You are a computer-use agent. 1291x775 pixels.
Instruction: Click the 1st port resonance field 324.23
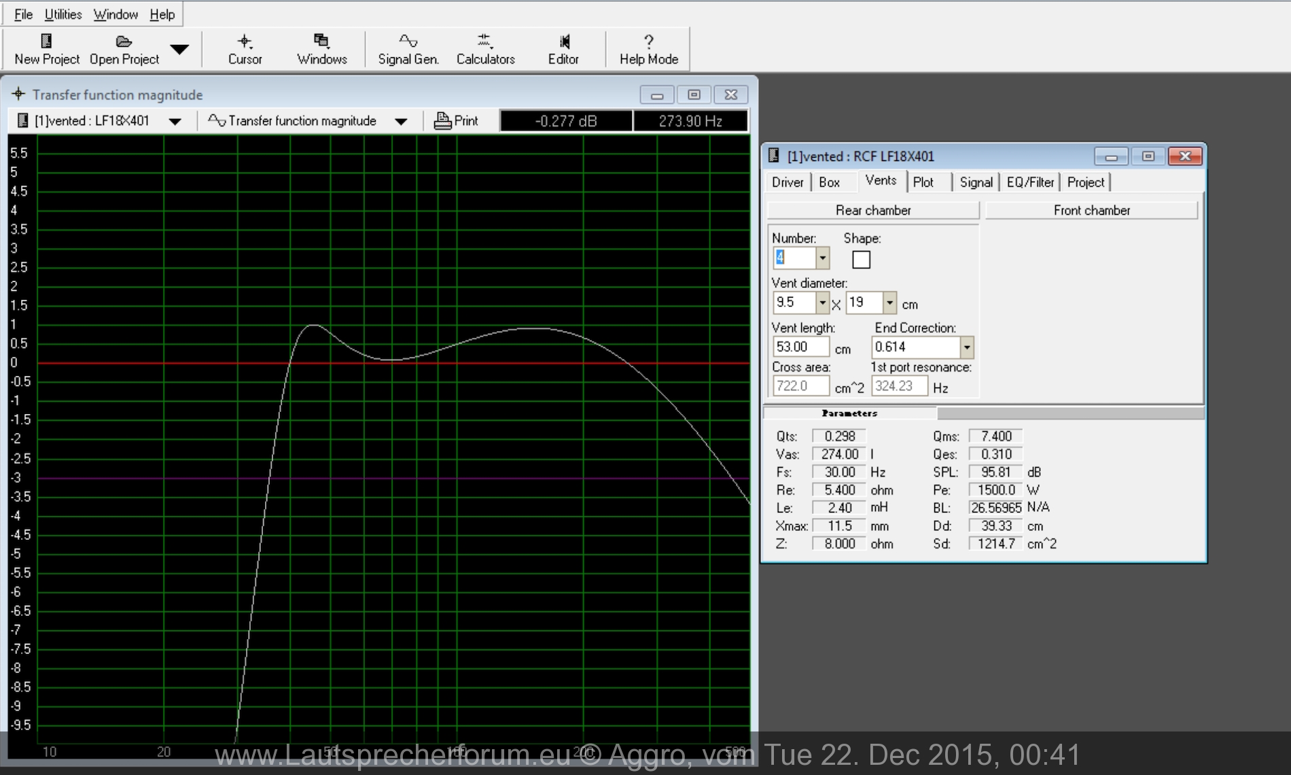(900, 386)
